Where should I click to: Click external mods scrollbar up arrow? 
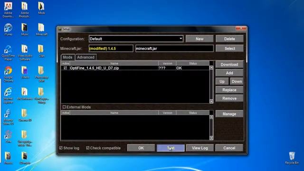[x=211, y=117]
